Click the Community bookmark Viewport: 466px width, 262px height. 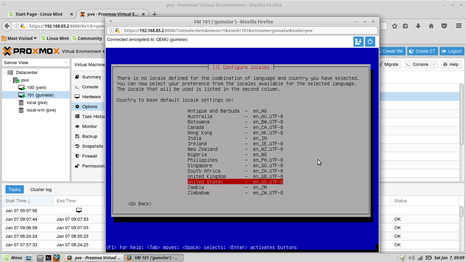87,39
